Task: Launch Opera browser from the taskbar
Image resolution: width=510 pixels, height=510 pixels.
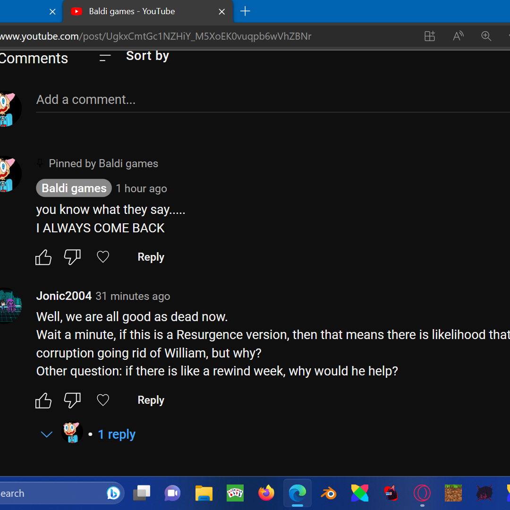Action: (x=422, y=493)
